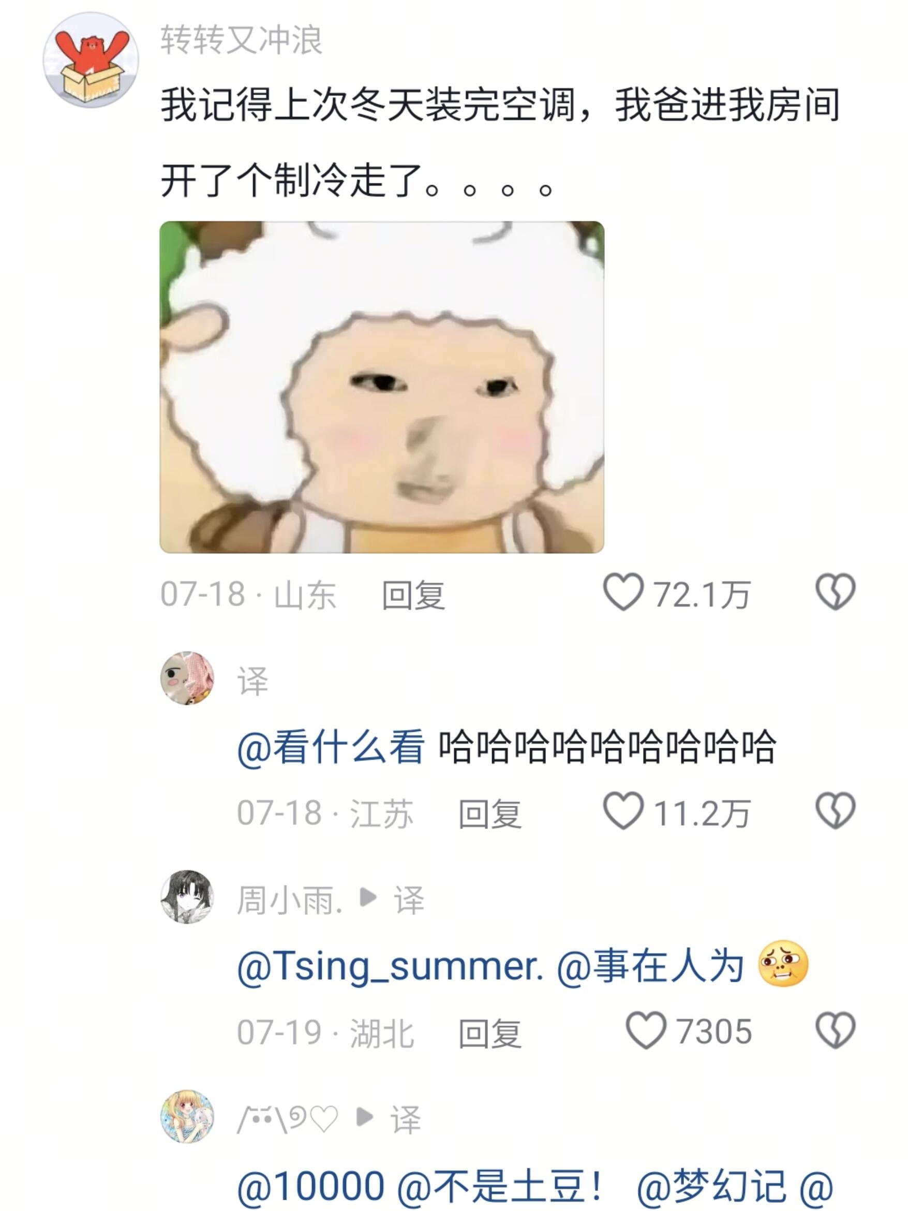The height and width of the screenshot is (1211, 908).
Task: Dislike the 转转又冲浪 comment via broken heart
Action: [x=835, y=592]
